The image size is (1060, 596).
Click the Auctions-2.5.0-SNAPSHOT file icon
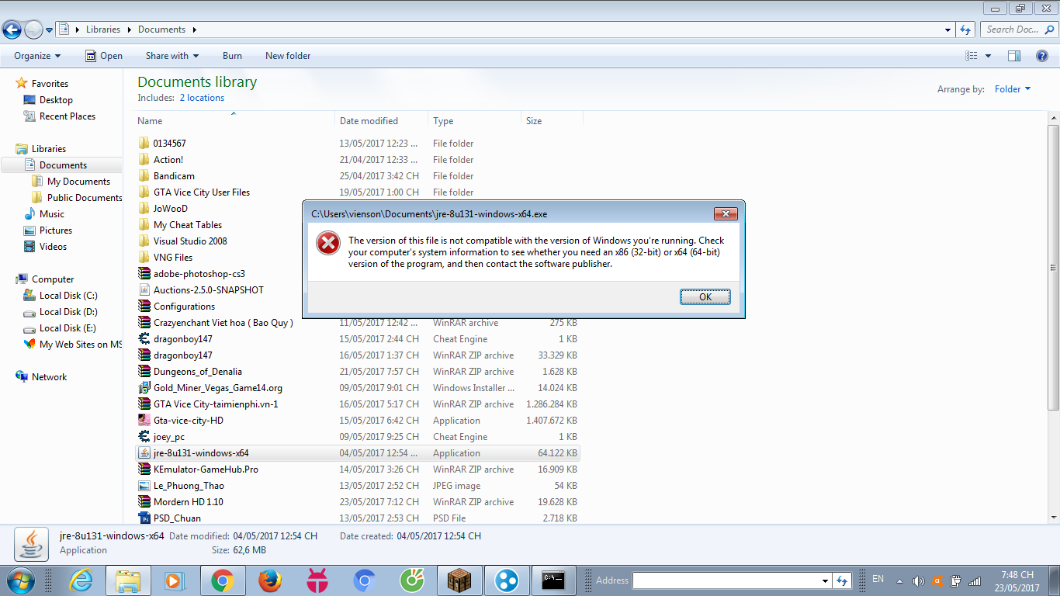(144, 290)
